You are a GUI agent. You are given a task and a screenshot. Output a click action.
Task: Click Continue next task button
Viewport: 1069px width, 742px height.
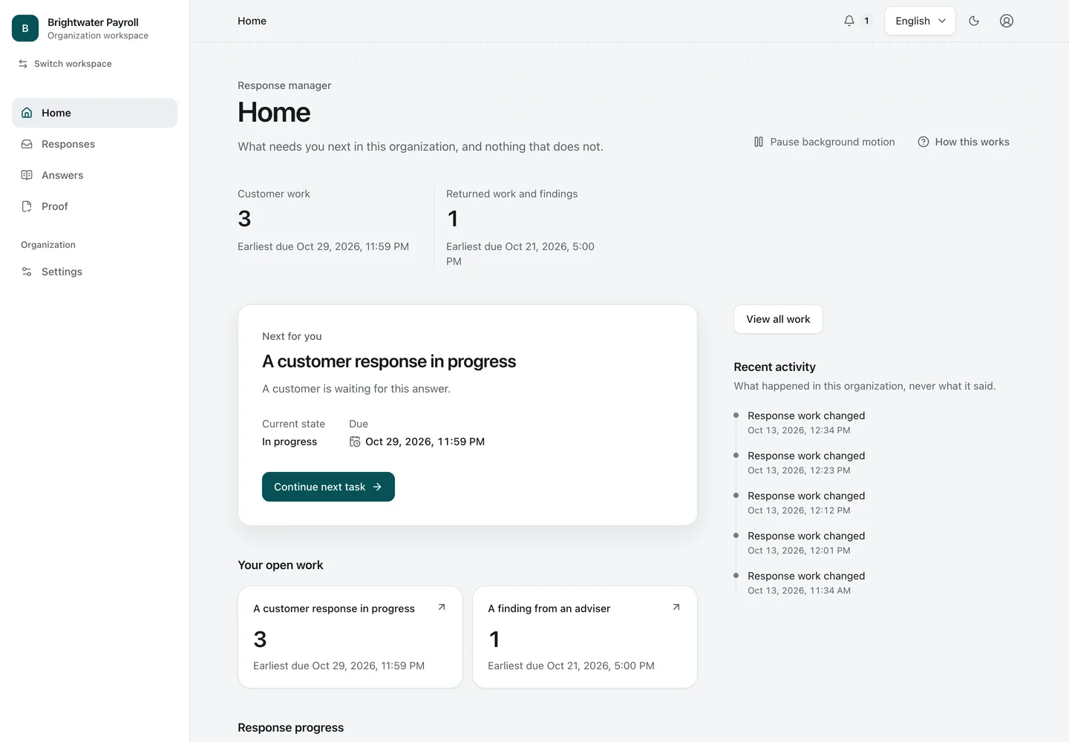[x=328, y=487]
